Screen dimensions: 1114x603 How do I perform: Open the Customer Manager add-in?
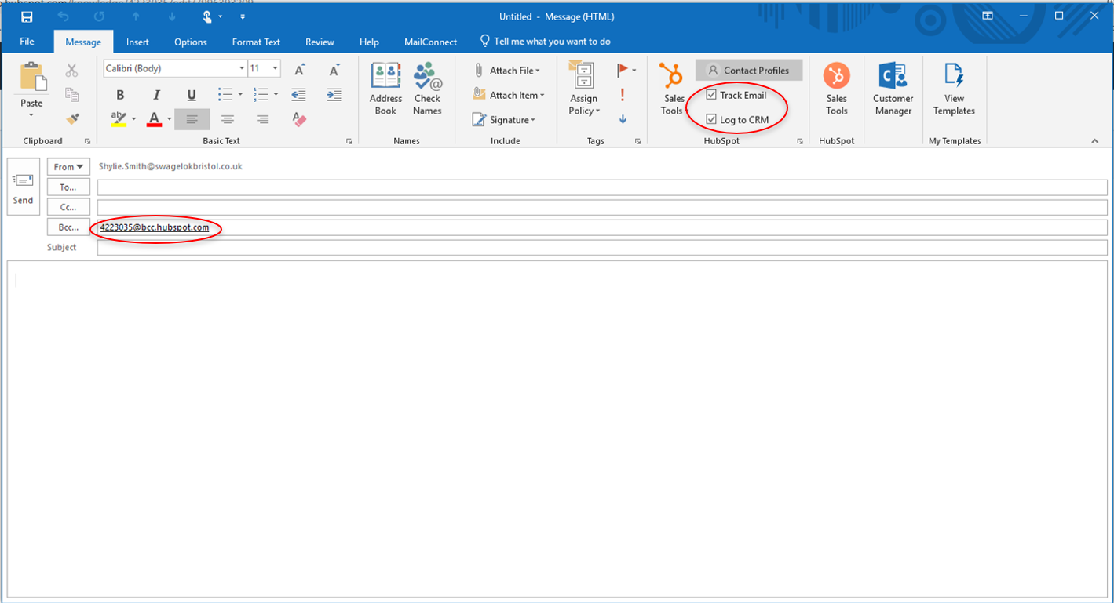(x=893, y=89)
